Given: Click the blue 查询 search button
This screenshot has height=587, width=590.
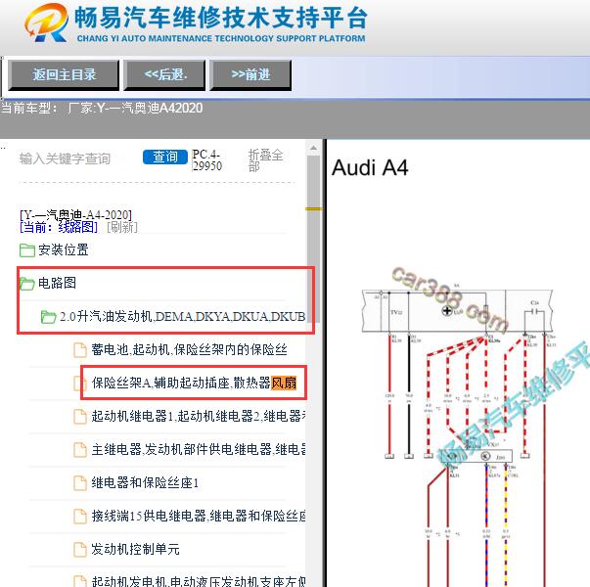Looking at the screenshot, I should [x=165, y=157].
